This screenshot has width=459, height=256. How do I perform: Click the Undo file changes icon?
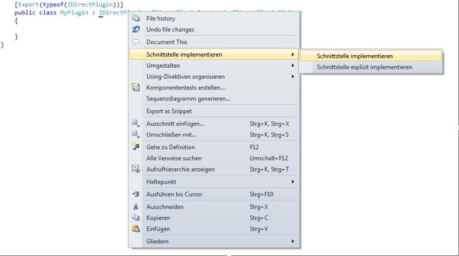(136, 29)
